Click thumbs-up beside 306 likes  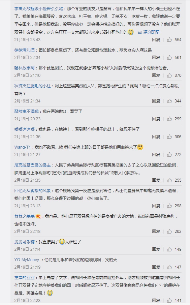pyautogui.click(x=169, y=137)
